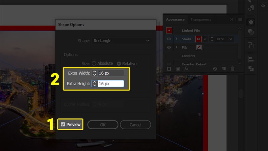
Task: Cancel the Shape Options dialog
Action: (x=135, y=124)
